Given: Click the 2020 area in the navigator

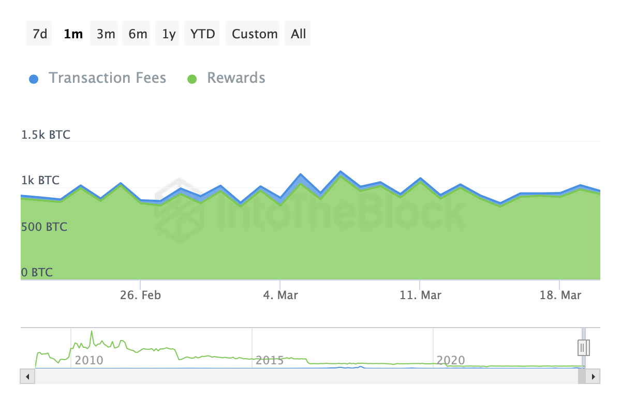Looking at the screenshot, I should point(451,360).
